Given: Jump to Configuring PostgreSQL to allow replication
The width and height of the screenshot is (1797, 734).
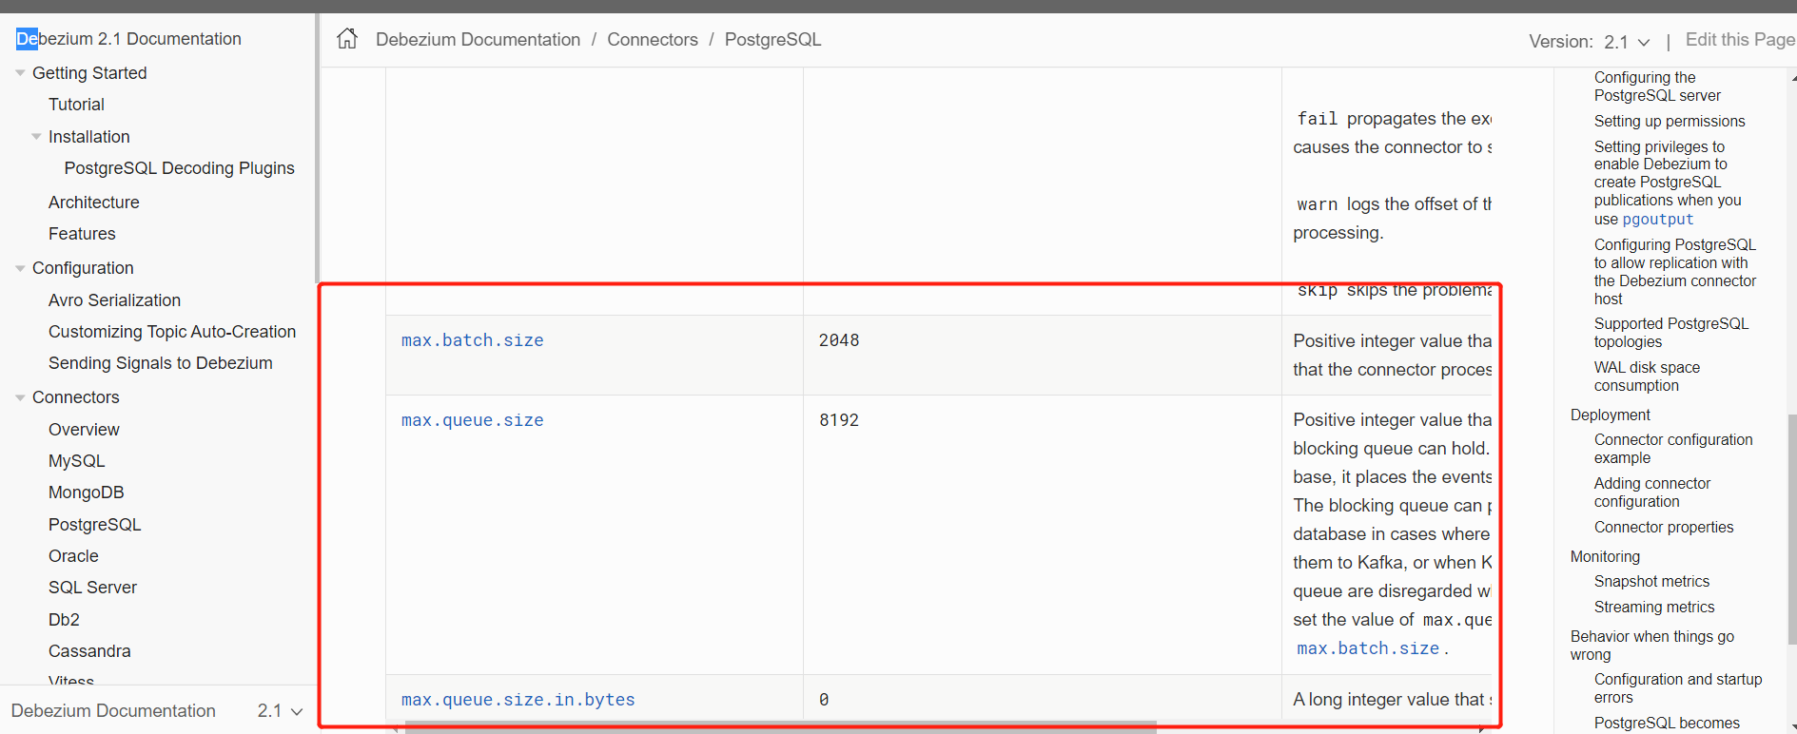Looking at the screenshot, I should 1675,272.
